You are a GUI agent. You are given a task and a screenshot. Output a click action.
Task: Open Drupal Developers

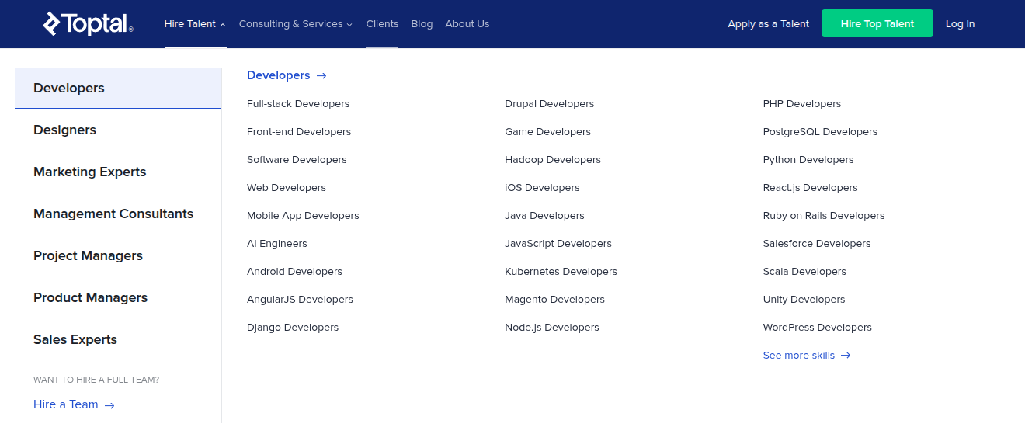[x=549, y=104]
